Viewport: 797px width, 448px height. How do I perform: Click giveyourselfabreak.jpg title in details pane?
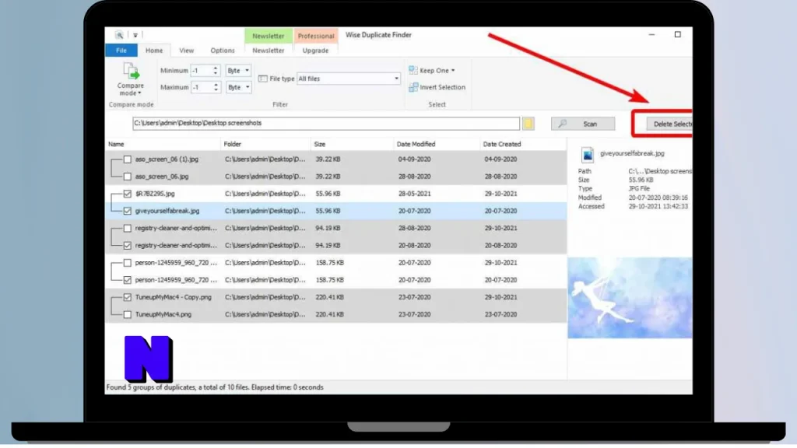click(x=632, y=153)
